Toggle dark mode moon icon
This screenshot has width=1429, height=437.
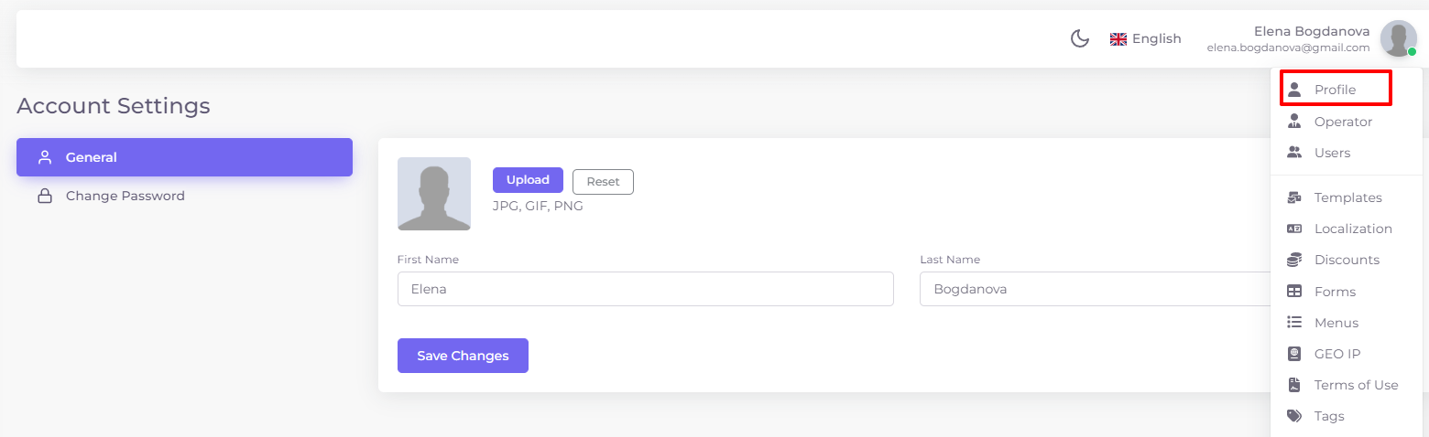(1080, 38)
